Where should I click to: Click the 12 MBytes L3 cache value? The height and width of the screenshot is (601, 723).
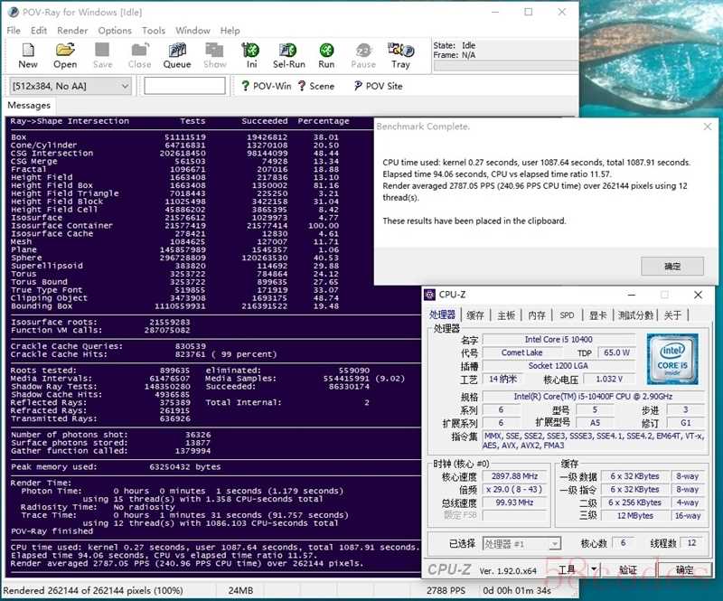pos(635,516)
